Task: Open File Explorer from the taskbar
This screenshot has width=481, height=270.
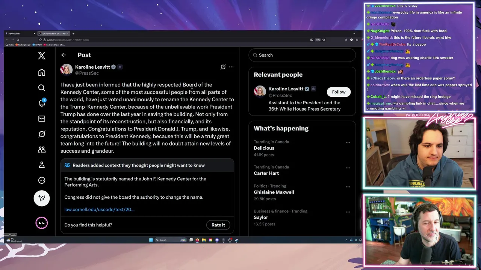Action: [204, 240]
